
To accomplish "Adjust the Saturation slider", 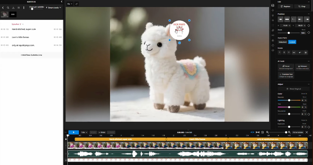I will click(x=289, y=114).
